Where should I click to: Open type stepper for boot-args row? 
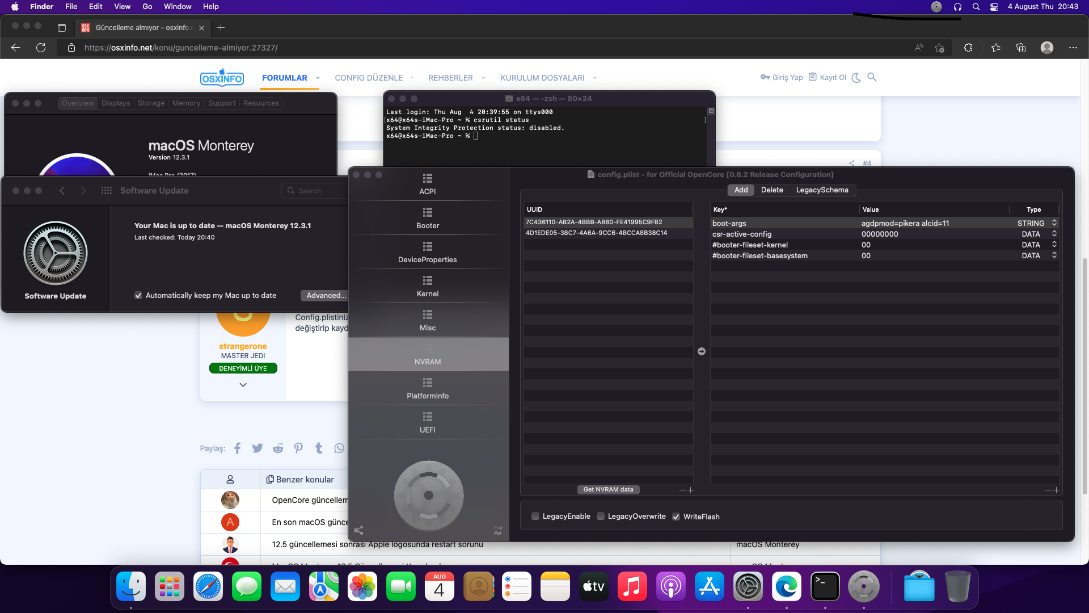tap(1054, 223)
